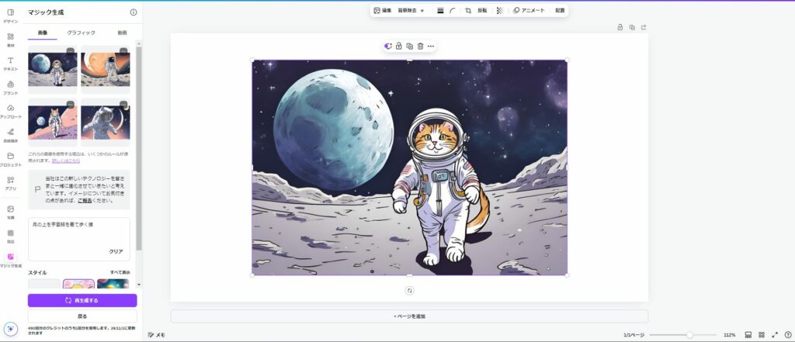Click the purple magic icon in floating toolbar
The height and width of the screenshot is (342, 795).
[x=388, y=46]
